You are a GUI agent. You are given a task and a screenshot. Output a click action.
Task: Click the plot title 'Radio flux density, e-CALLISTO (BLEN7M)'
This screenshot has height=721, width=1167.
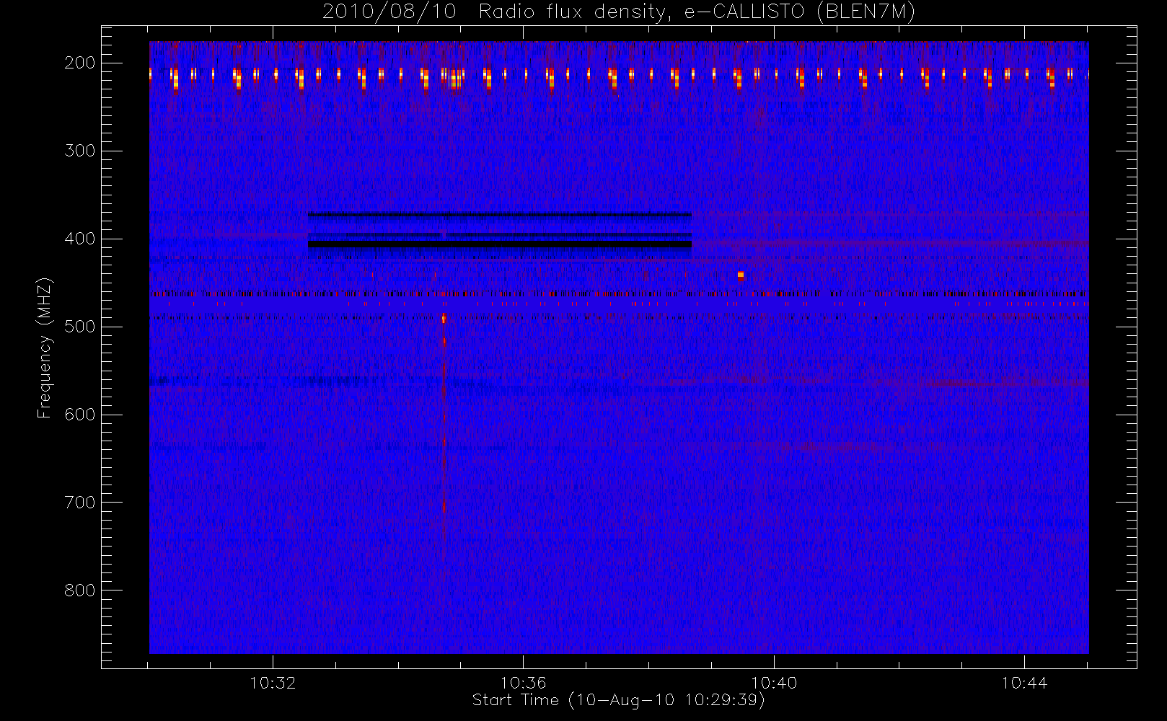[x=697, y=12]
